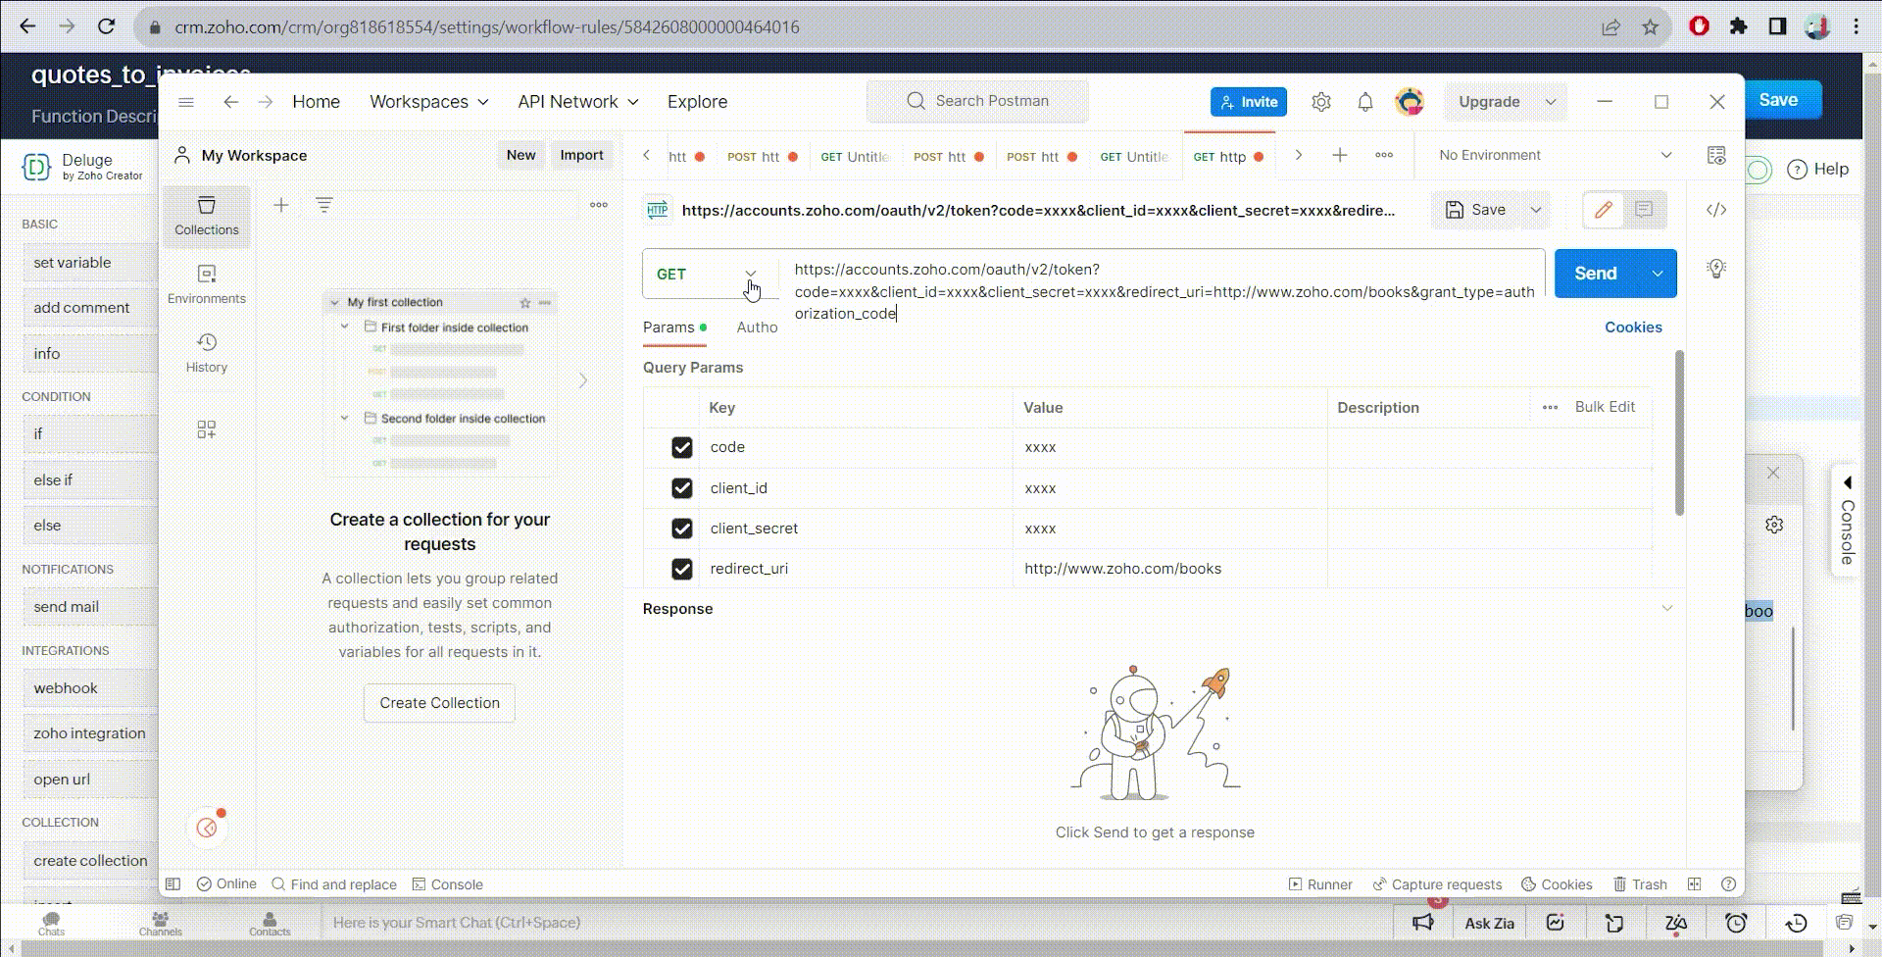
Task: Click the Send button
Action: point(1595,274)
